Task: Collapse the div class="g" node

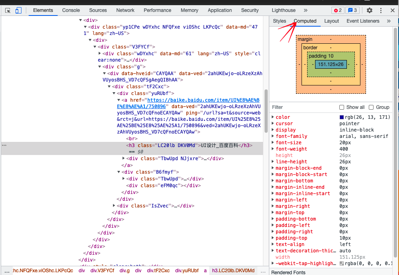Action: (x=100, y=67)
